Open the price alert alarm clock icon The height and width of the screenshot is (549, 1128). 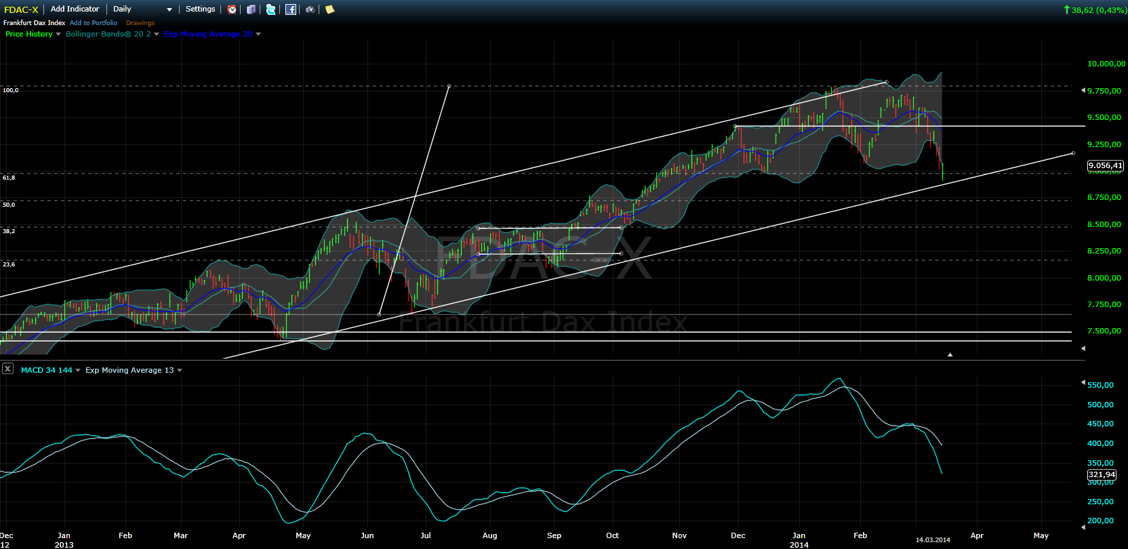(x=232, y=9)
